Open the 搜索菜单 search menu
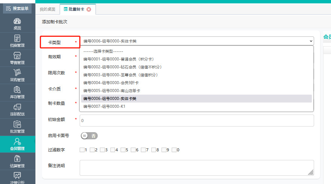This screenshot has height=184, width=331. 17,9
